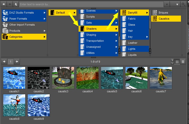Click the Glass category icon
The image size is (189, 124).
click(x=124, y=25)
